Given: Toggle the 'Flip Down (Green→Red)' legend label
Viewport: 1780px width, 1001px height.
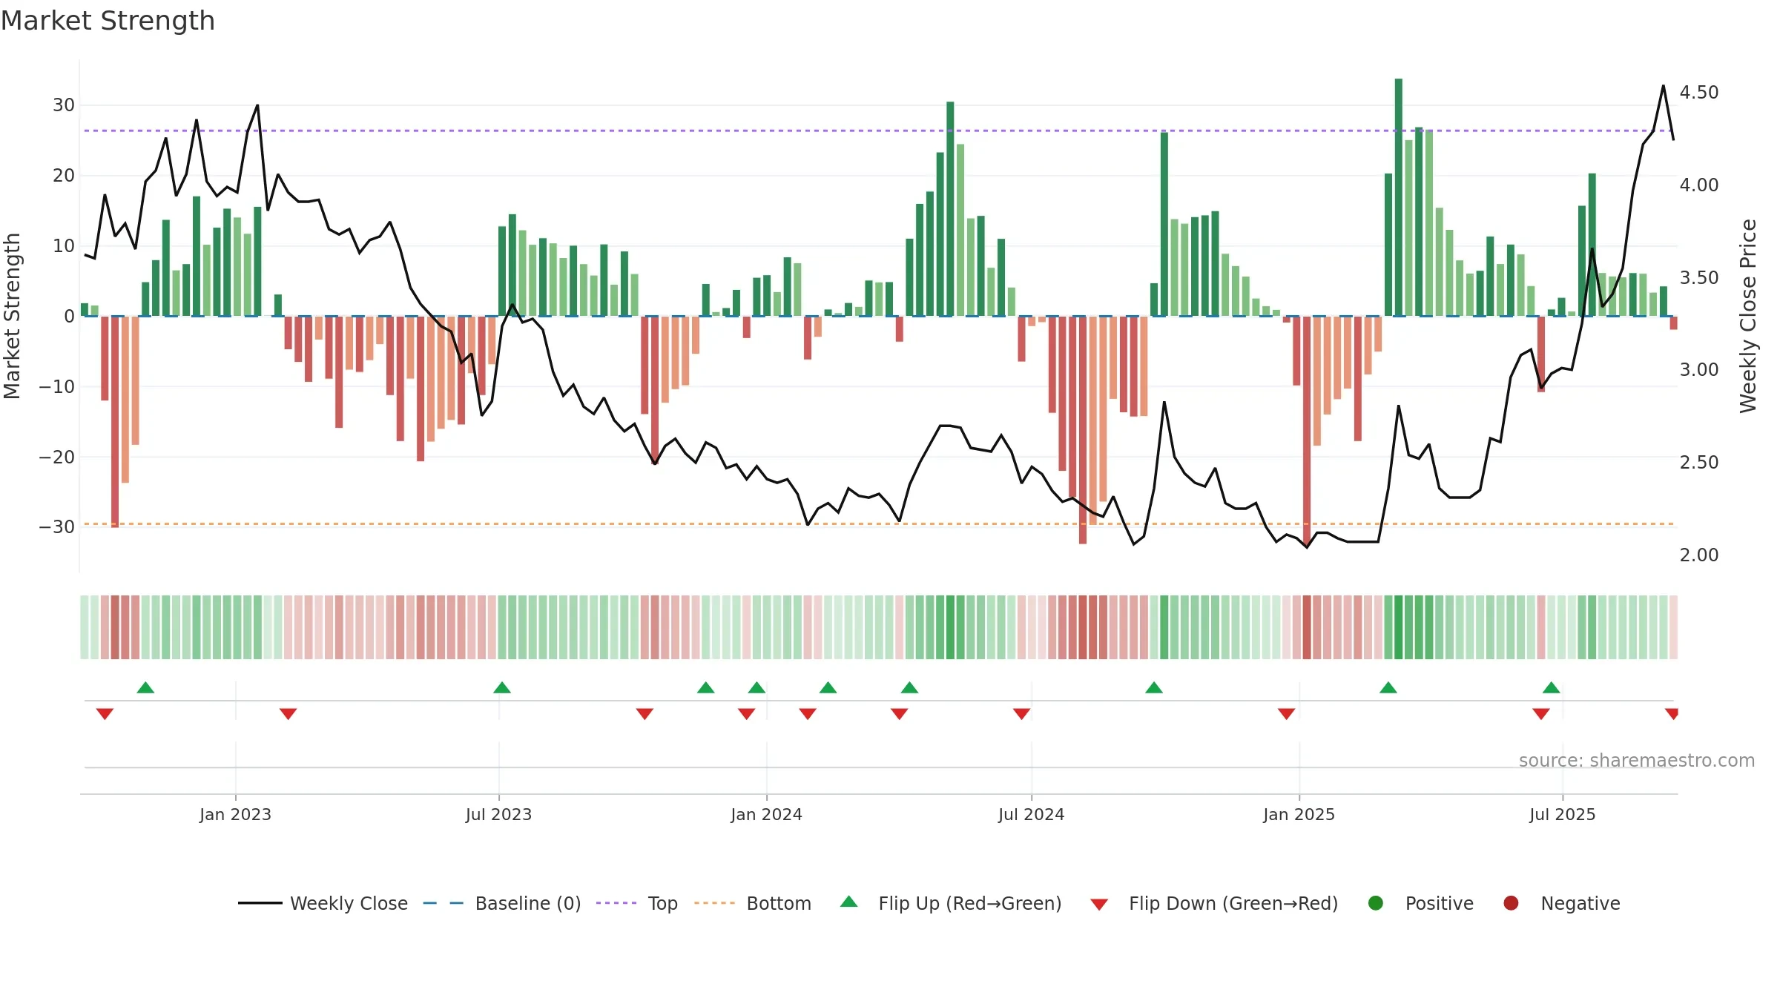Looking at the screenshot, I should [1233, 903].
